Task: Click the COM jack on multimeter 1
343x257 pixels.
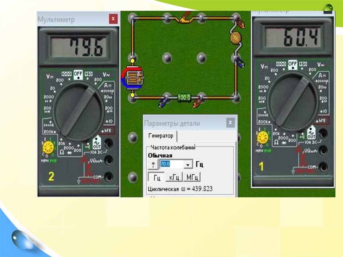Action: [x=323, y=167]
